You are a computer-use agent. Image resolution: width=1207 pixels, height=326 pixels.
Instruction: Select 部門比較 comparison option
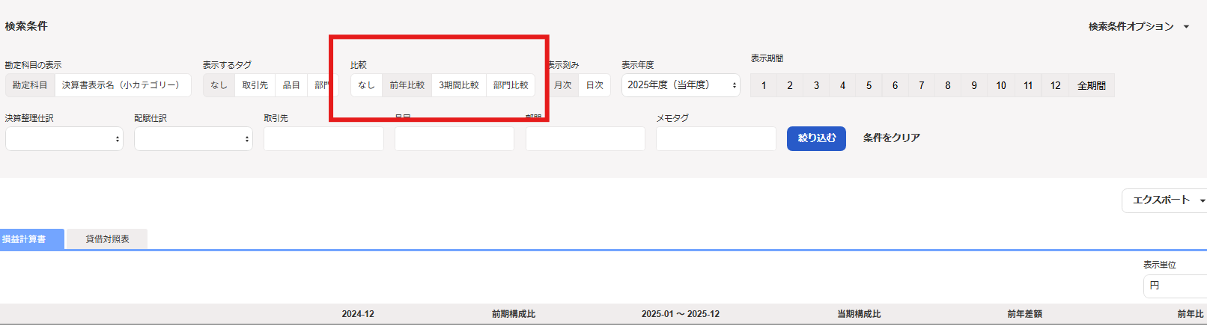(x=511, y=85)
